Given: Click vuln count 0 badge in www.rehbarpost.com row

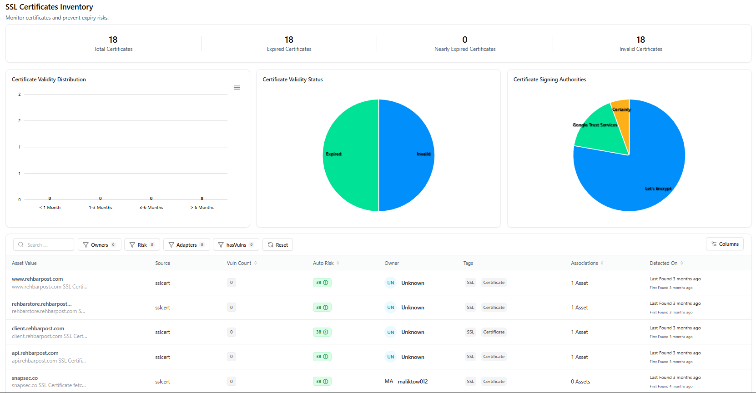Looking at the screenshot, I should [x=231, y=283].
